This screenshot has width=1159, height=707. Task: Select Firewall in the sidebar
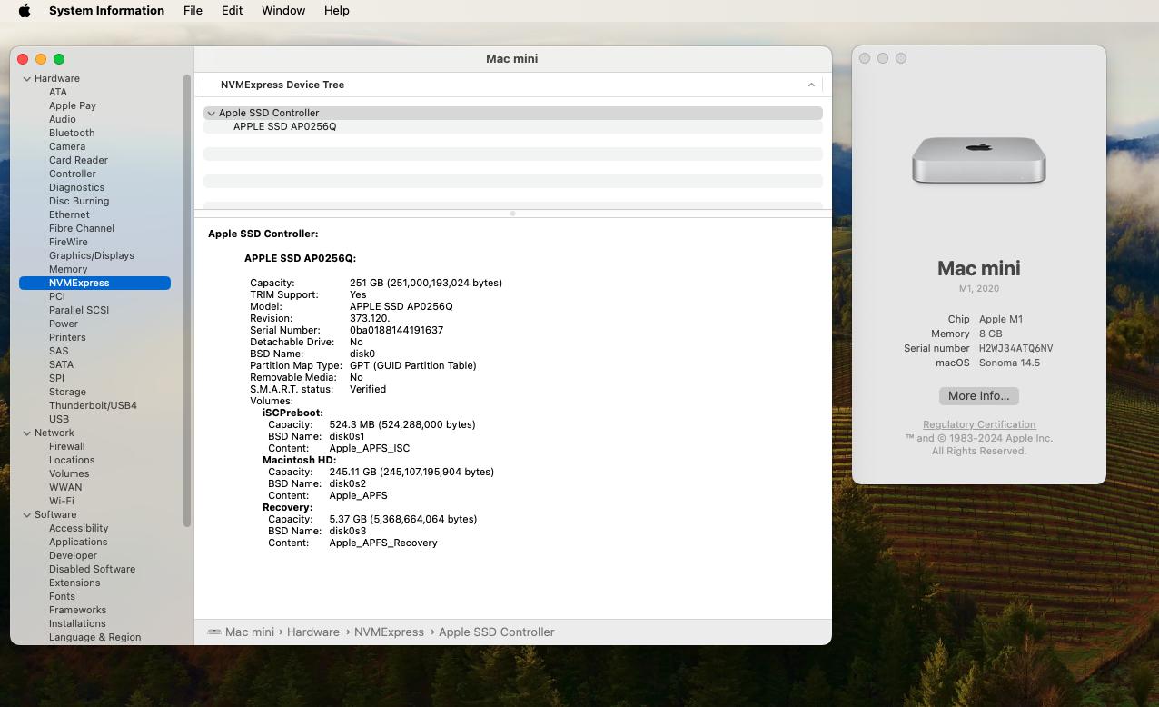[x=67, y=446]
